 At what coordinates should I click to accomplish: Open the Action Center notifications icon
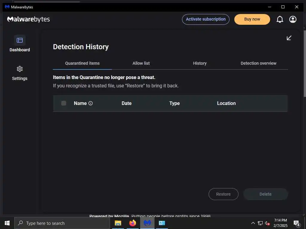[x=297, y=223]
